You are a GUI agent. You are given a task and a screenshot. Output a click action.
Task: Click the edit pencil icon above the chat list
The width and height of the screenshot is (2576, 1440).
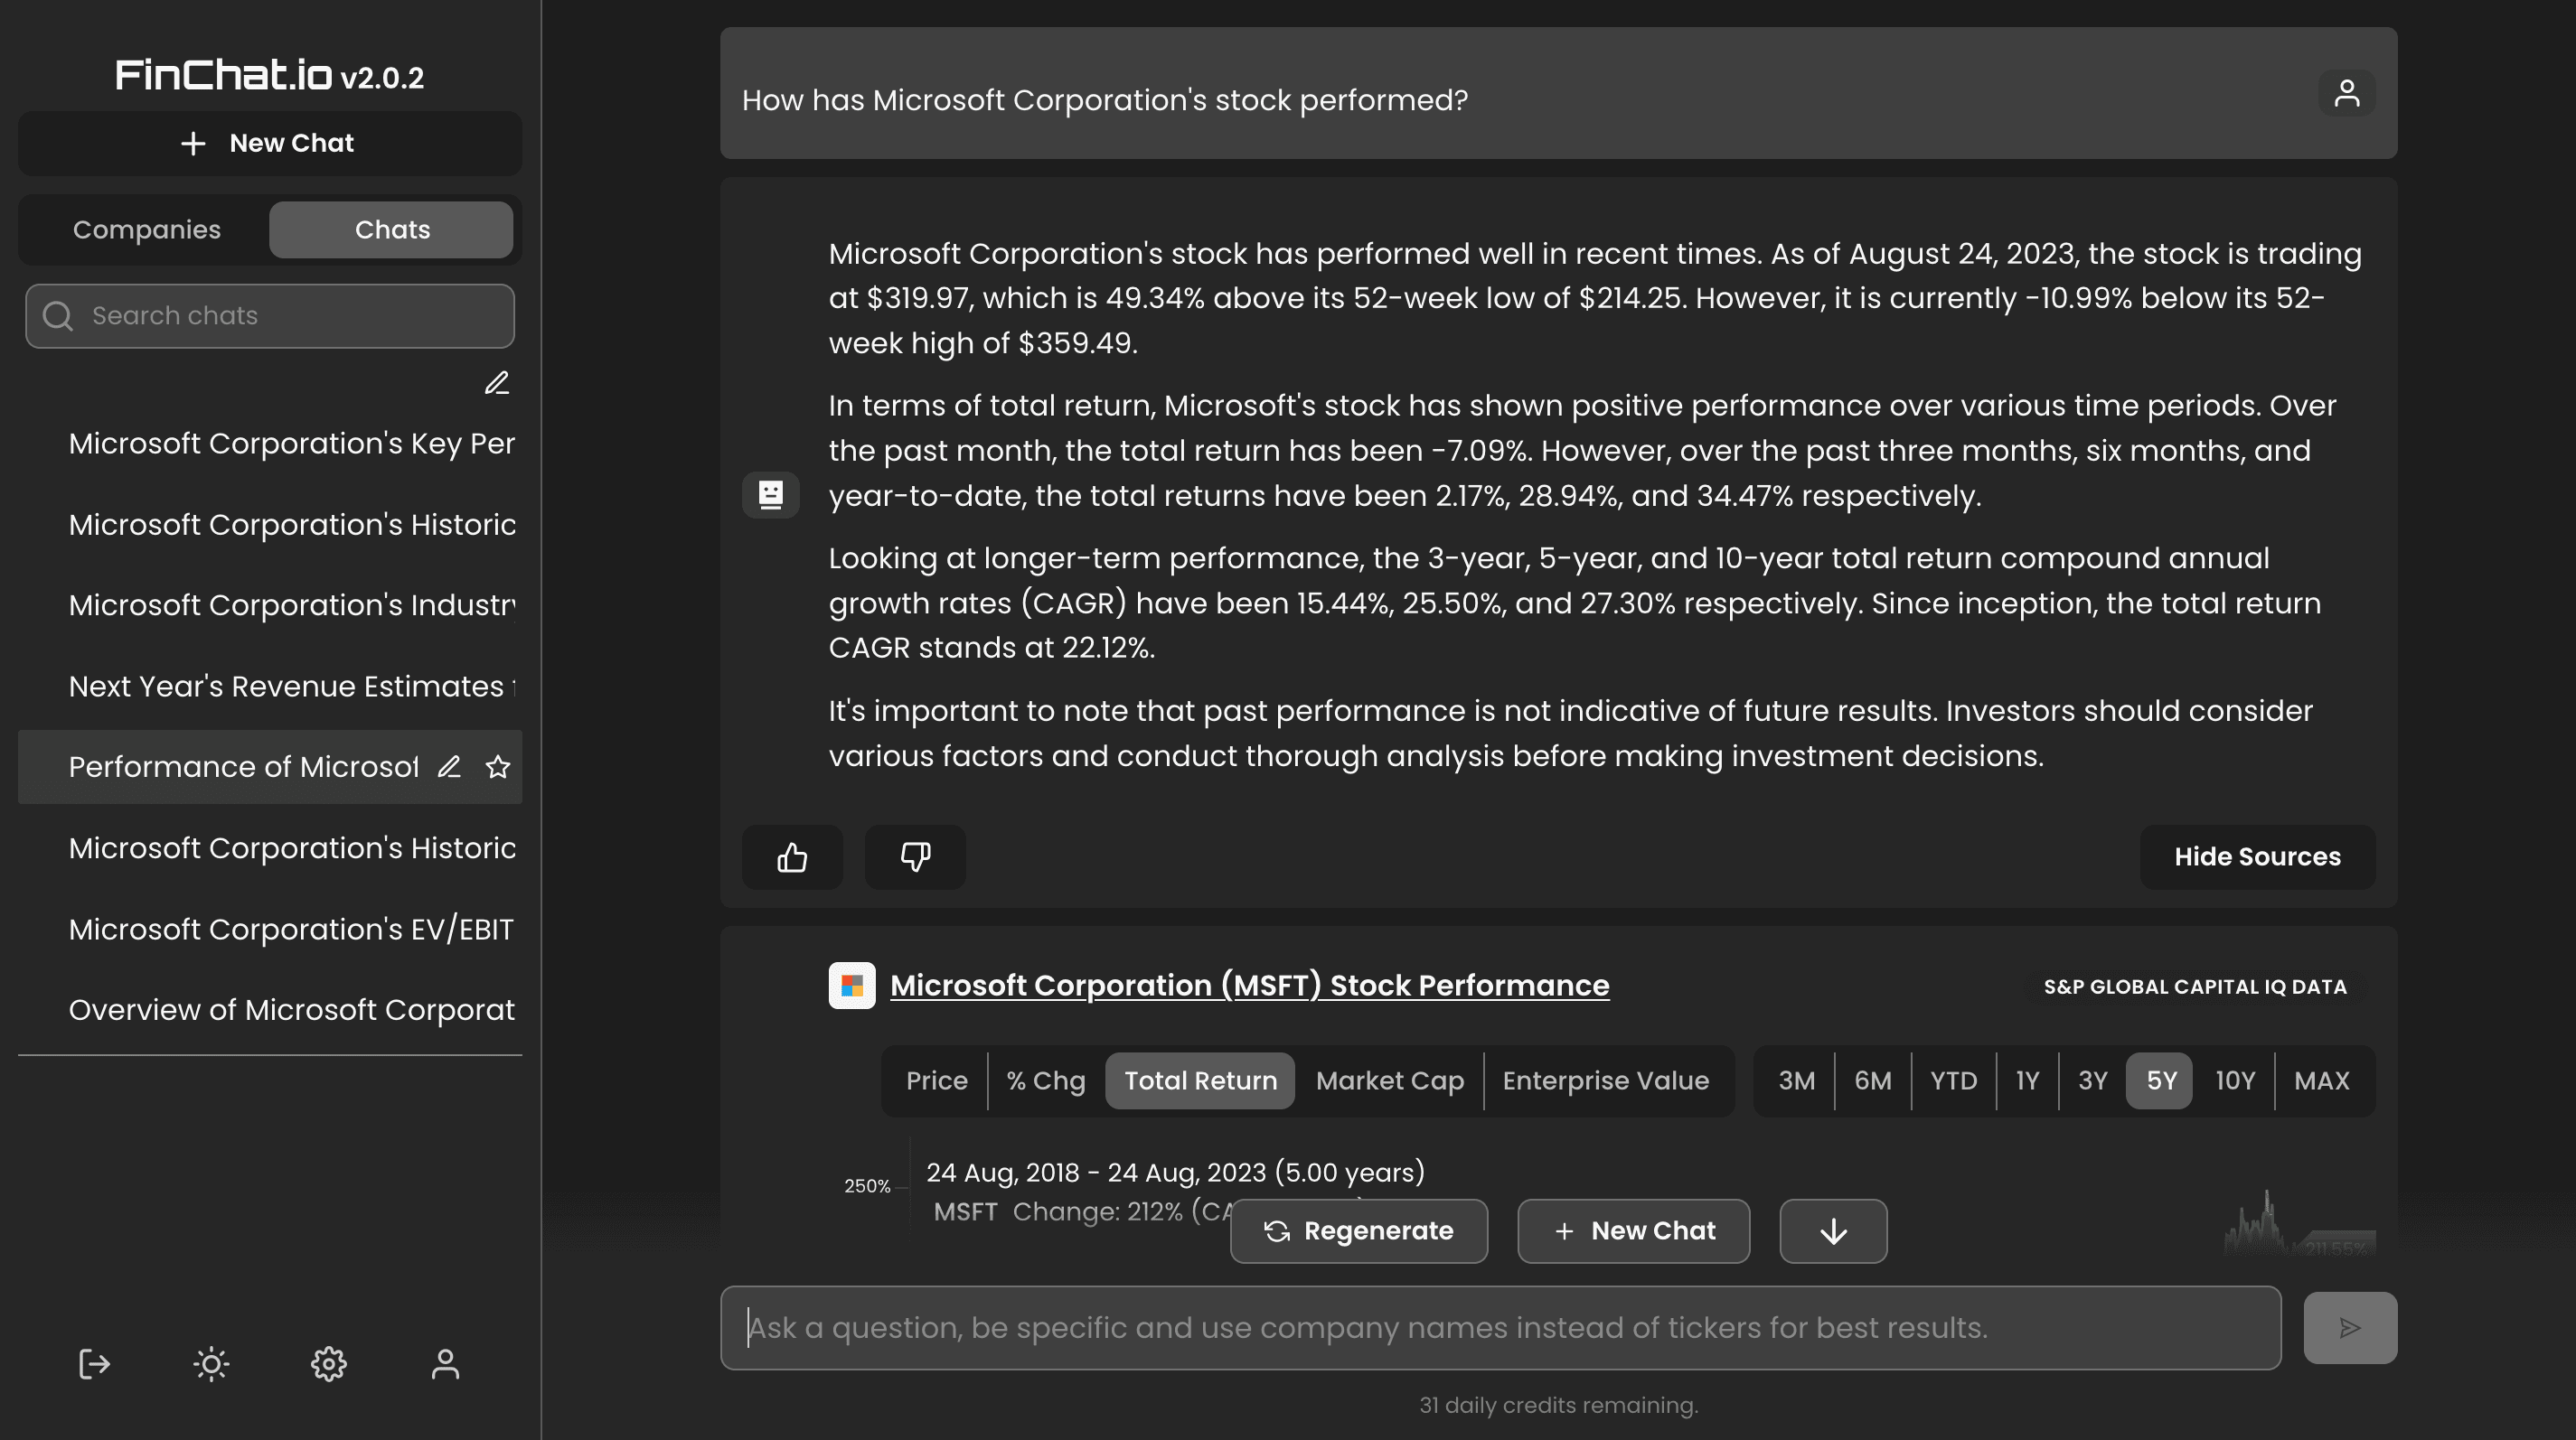(497, 383)
